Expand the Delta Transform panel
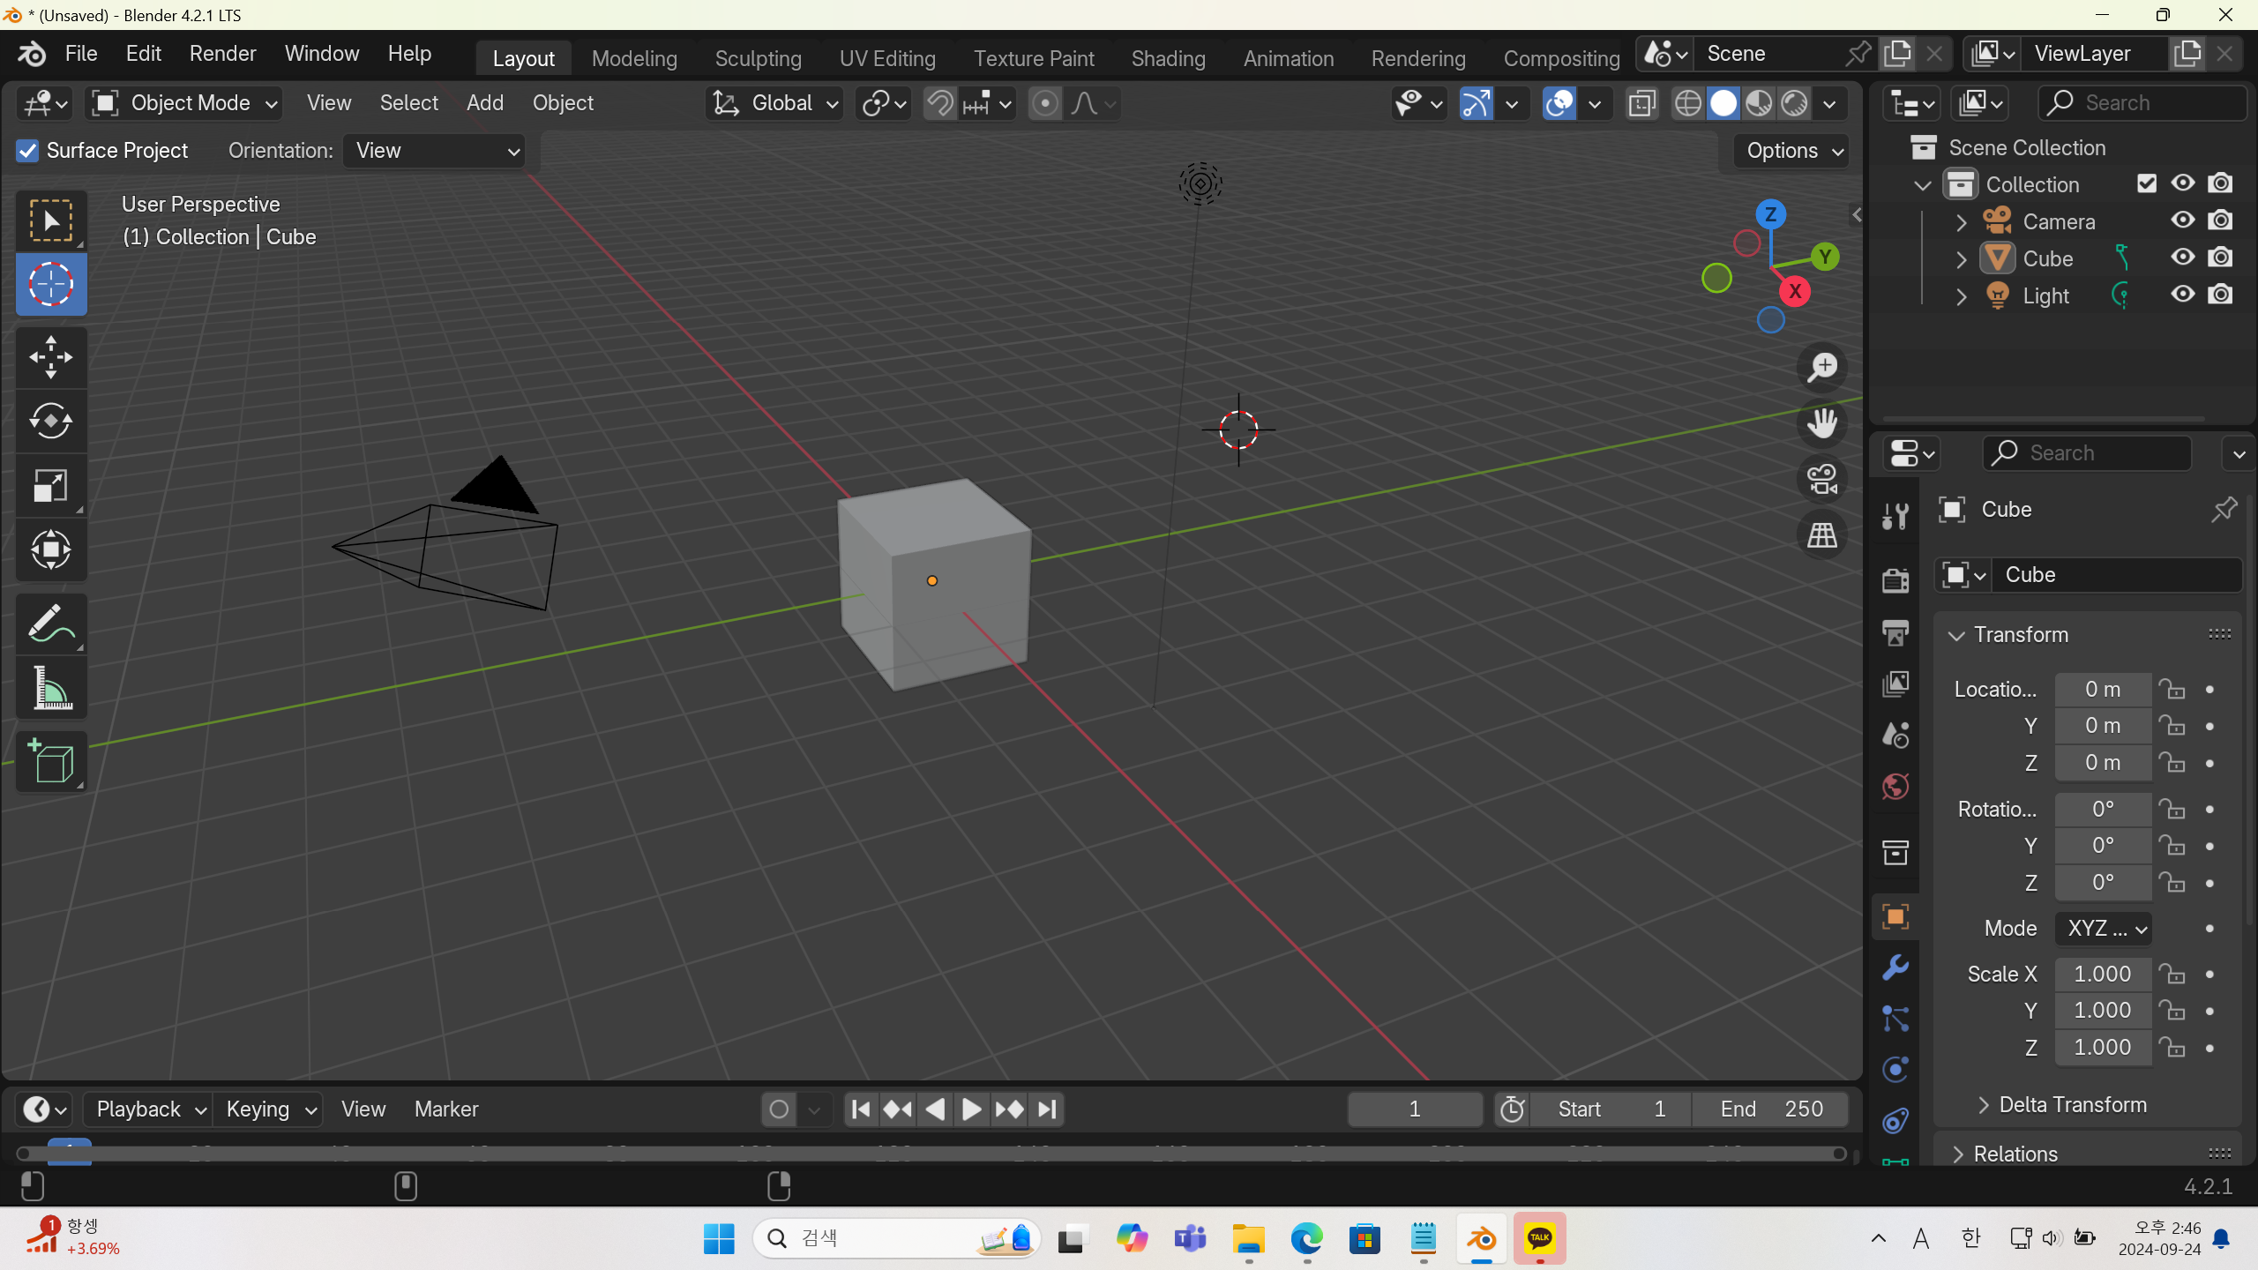 tap(2073, 1104)
